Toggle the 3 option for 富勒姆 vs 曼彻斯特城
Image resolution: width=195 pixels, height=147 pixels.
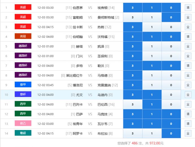pos(133,17)
